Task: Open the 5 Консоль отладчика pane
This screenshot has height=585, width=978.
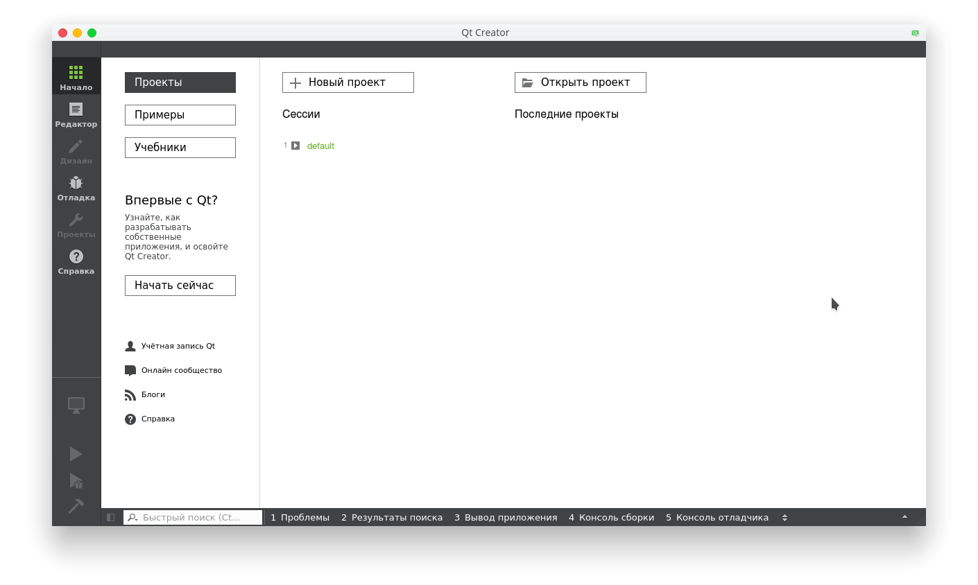Action: click(717, 518)
